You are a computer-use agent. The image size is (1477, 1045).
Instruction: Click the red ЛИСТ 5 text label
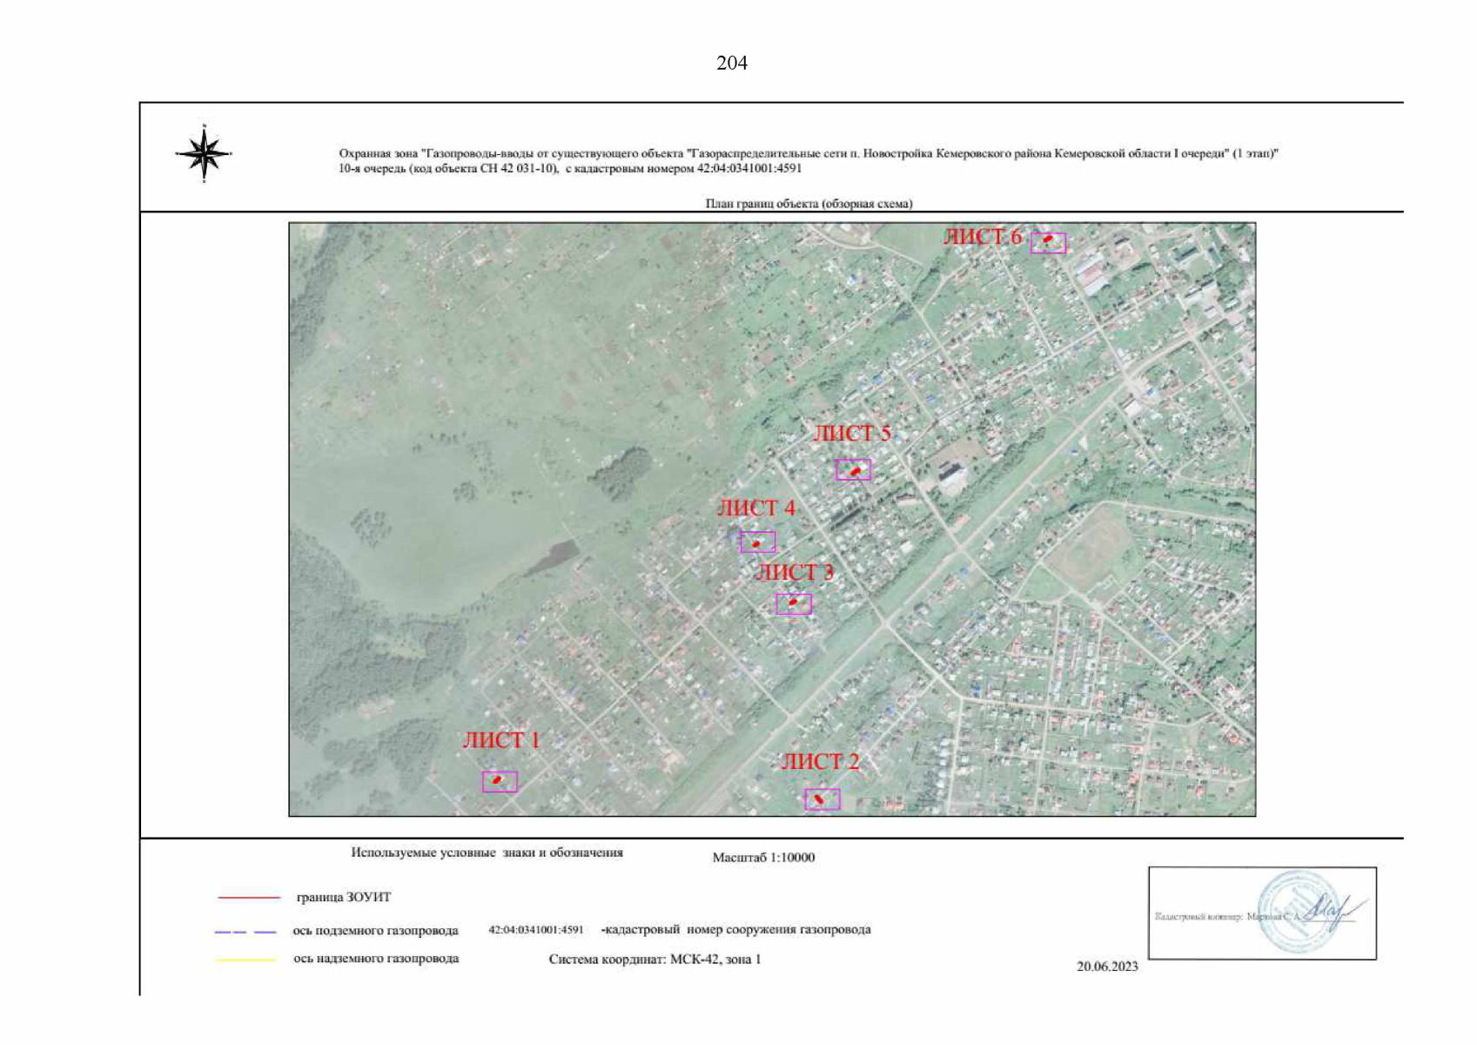(851, 434)
